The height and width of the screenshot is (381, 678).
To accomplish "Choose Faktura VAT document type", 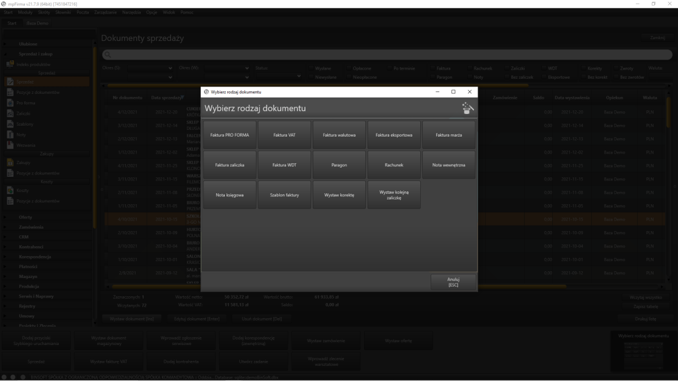I will [284, 135].
